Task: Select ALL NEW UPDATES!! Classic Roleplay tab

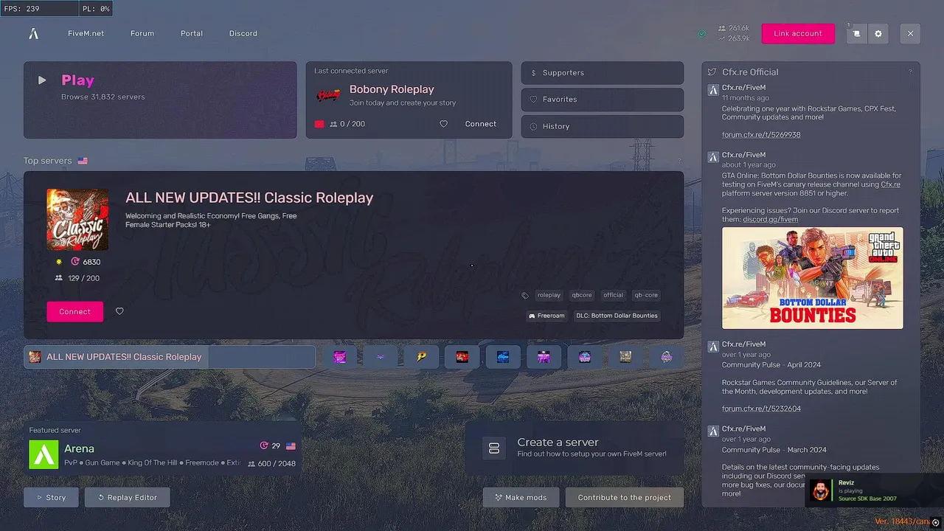Action: point(170,357)
